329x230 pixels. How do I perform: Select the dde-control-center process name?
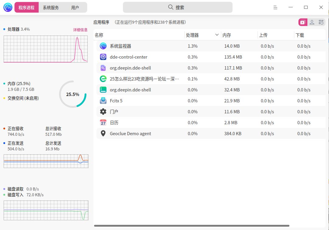(129, 57)
